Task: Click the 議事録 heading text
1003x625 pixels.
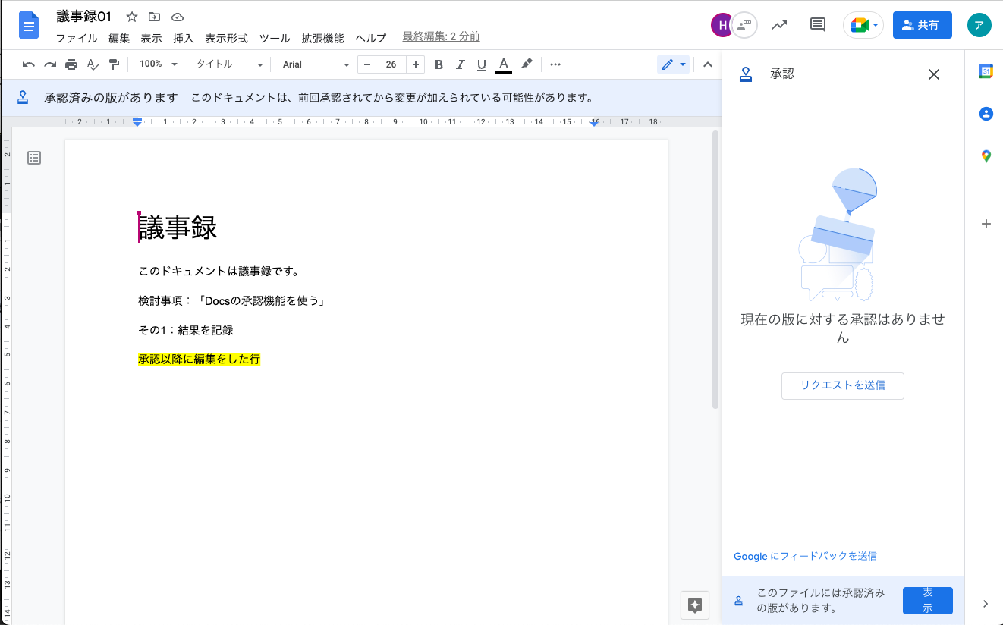Action: (178, 228)
